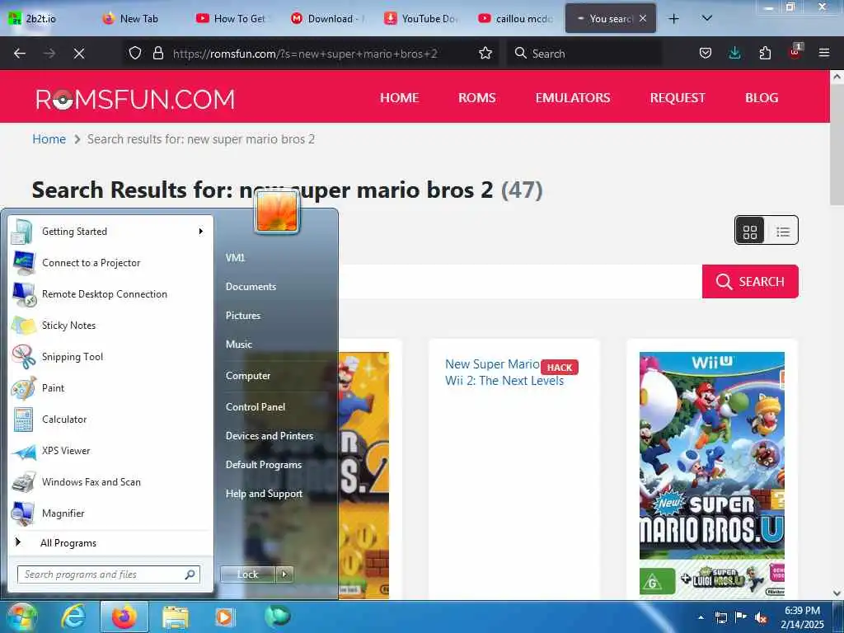Screen dimensions: 844x633
Task: Launch the Snipping Tool
Action: [111, 357]
